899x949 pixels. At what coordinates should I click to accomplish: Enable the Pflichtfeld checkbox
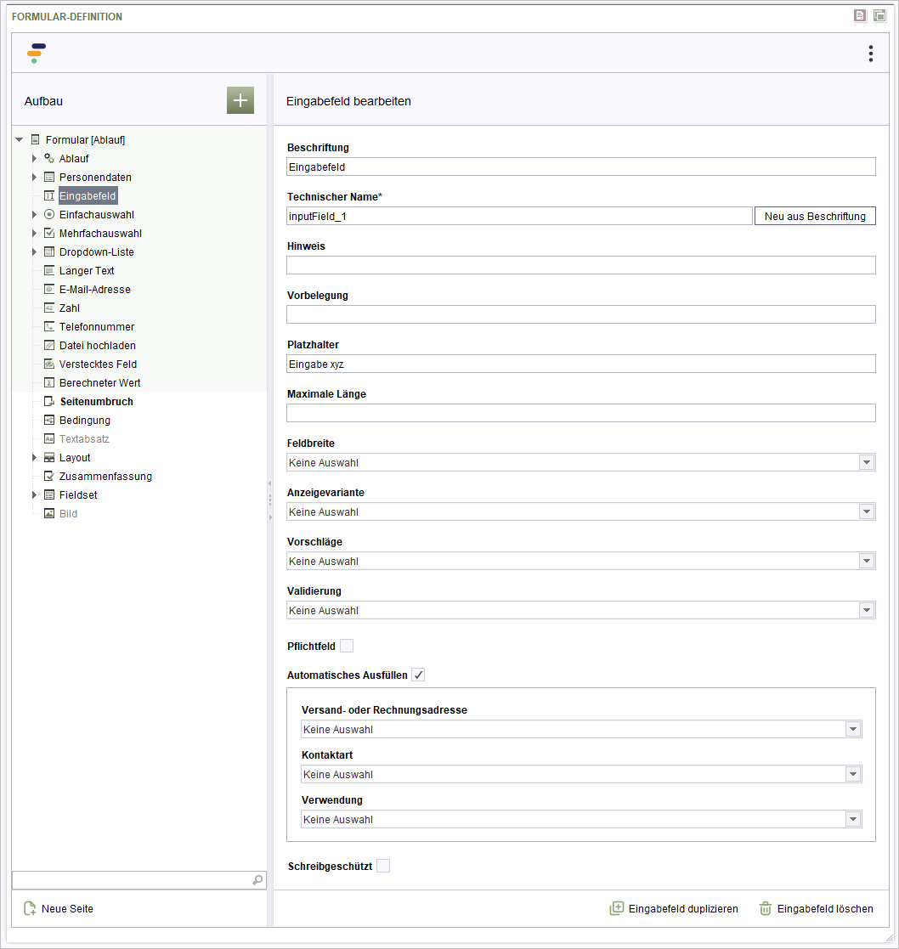point(347,646)
